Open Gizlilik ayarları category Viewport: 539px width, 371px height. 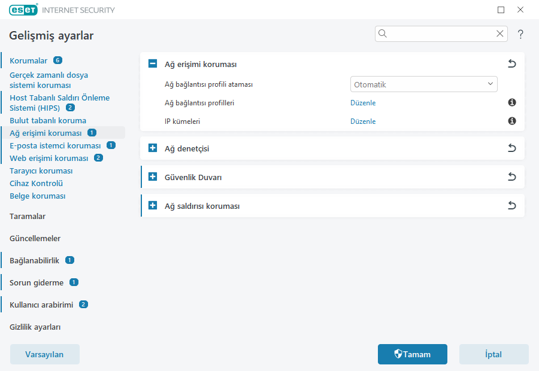[x=35, y=327]
